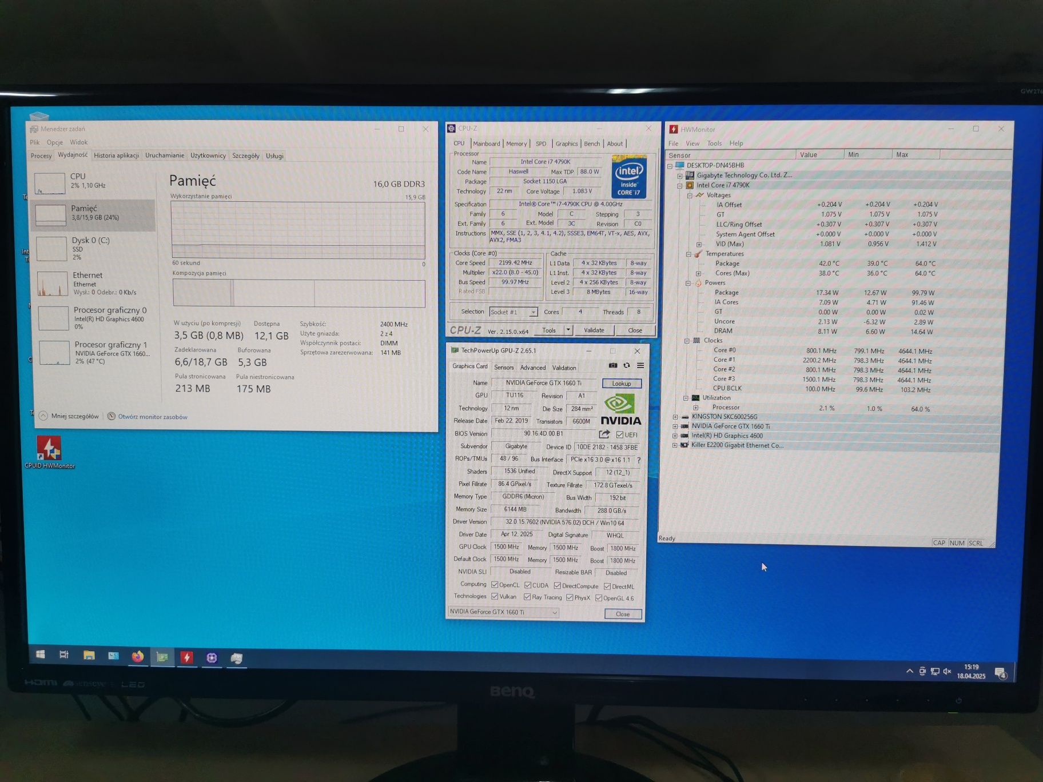Collapse the Voltages node in HWMonitor
Screen dimensions: 1043x782
point(690,195)
